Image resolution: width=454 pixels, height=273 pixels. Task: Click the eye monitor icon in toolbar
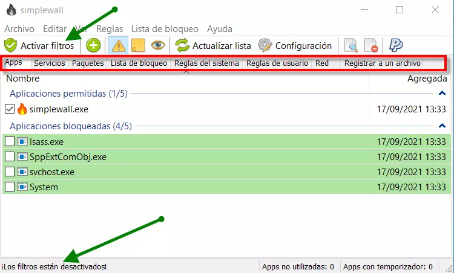pos(158,45)
